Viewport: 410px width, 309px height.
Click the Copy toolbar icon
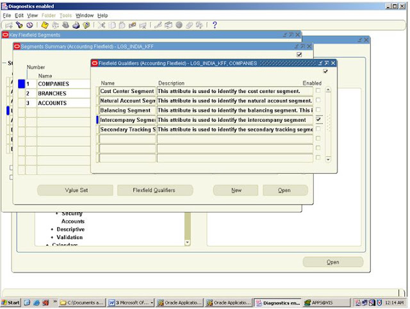112,25
